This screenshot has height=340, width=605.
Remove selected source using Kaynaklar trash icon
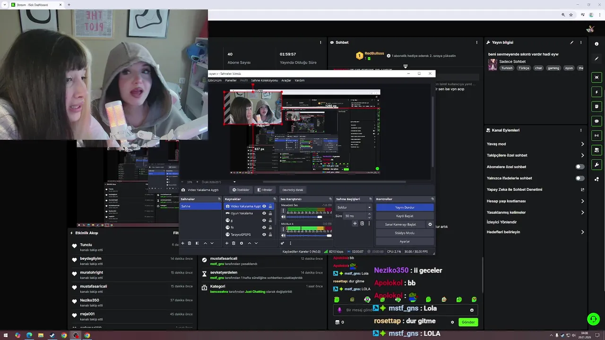[233, 243]
